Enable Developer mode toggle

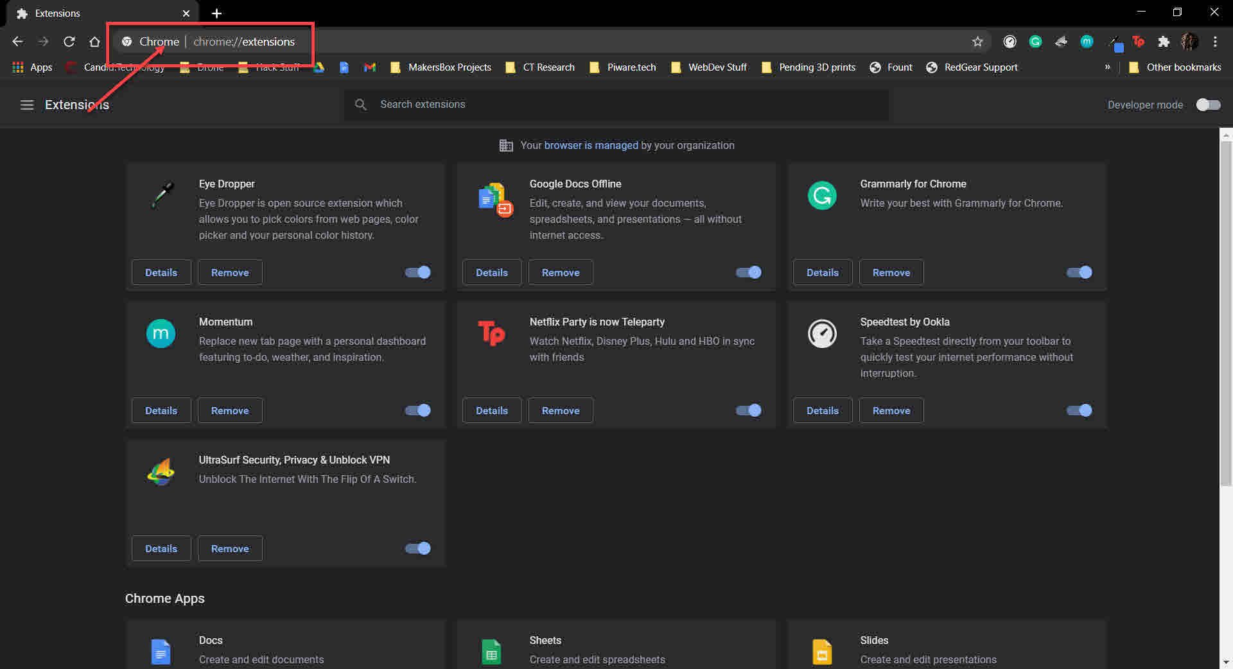pyautogui.click(x=1208, y=105)
